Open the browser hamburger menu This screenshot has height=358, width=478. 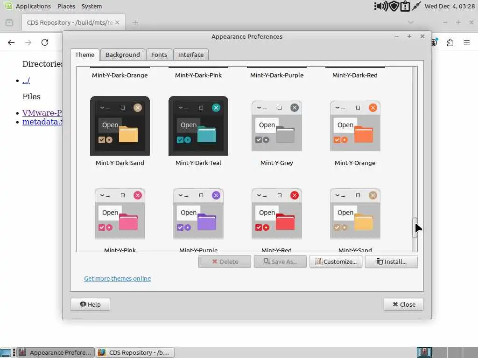click(x=467, y=42)
